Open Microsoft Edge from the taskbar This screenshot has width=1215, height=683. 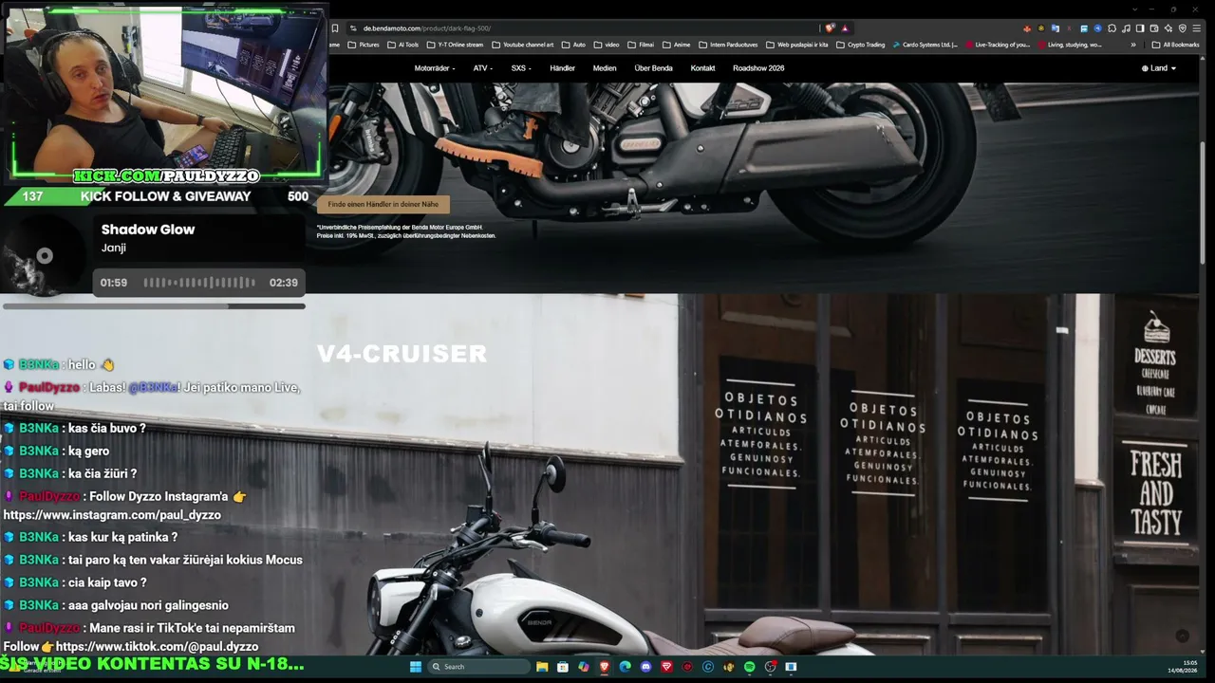point(625,667)
